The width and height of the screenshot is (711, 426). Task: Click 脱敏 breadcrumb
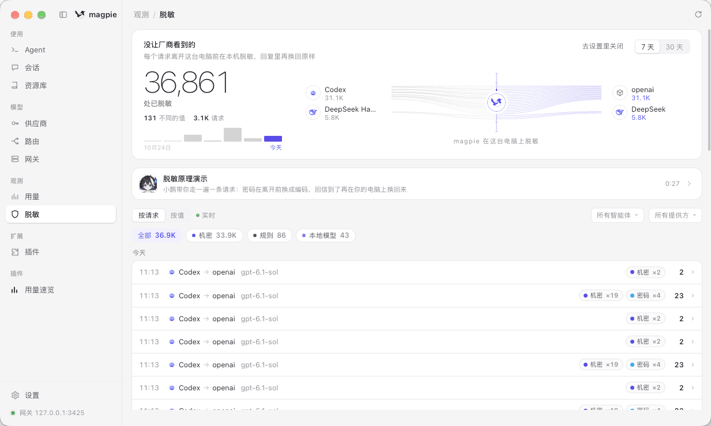(167, 15)
